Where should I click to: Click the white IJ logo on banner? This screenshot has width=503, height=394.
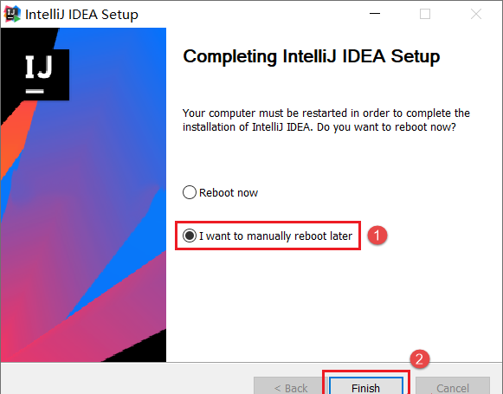click(39, 74)
